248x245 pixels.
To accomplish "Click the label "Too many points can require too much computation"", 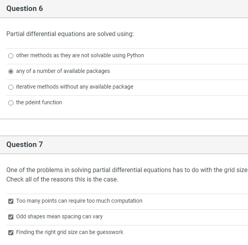I will pos(79,201).
